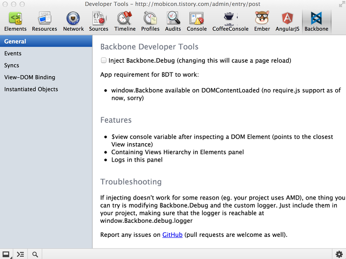Open DevTools settings gear
Viewport: 346px width, 259px height.
(339, 254)
